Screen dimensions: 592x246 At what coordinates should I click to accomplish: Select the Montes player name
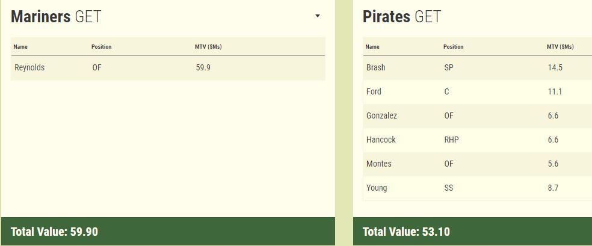pyautogui.click(x=378, y=164)
